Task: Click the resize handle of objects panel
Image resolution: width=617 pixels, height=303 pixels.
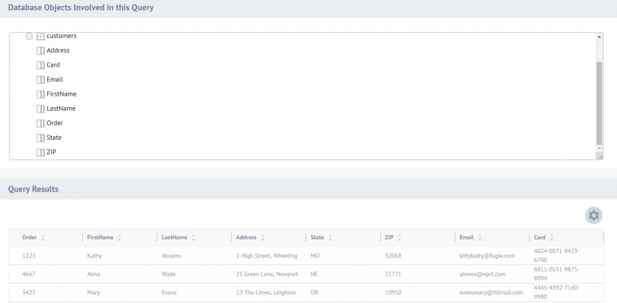Action: coord(600,157)
